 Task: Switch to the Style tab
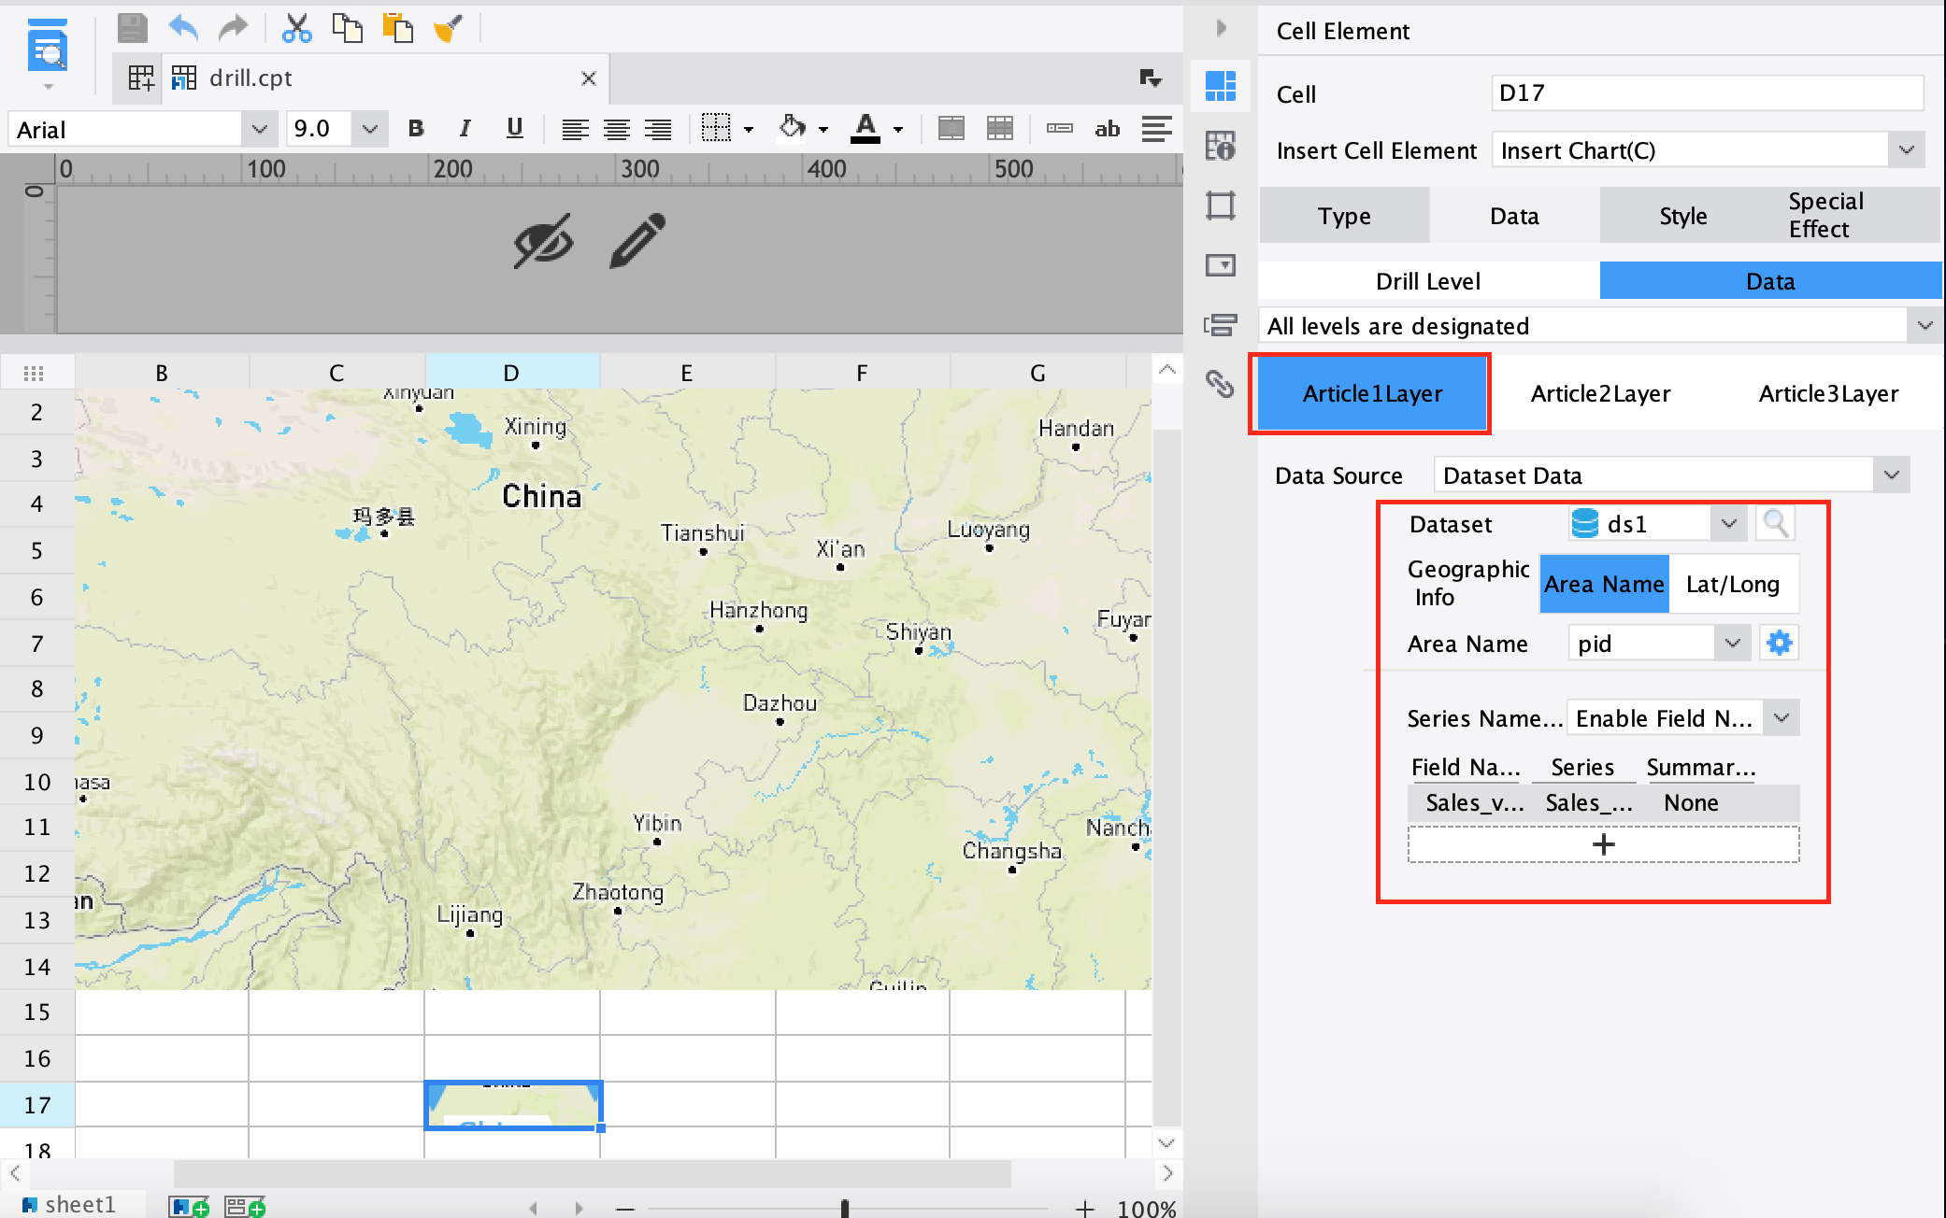(x=1683, y=216)
